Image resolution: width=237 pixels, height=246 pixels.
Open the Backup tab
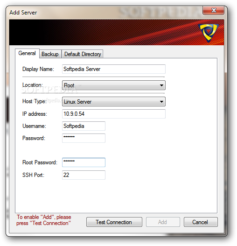[x=50, y=54]
